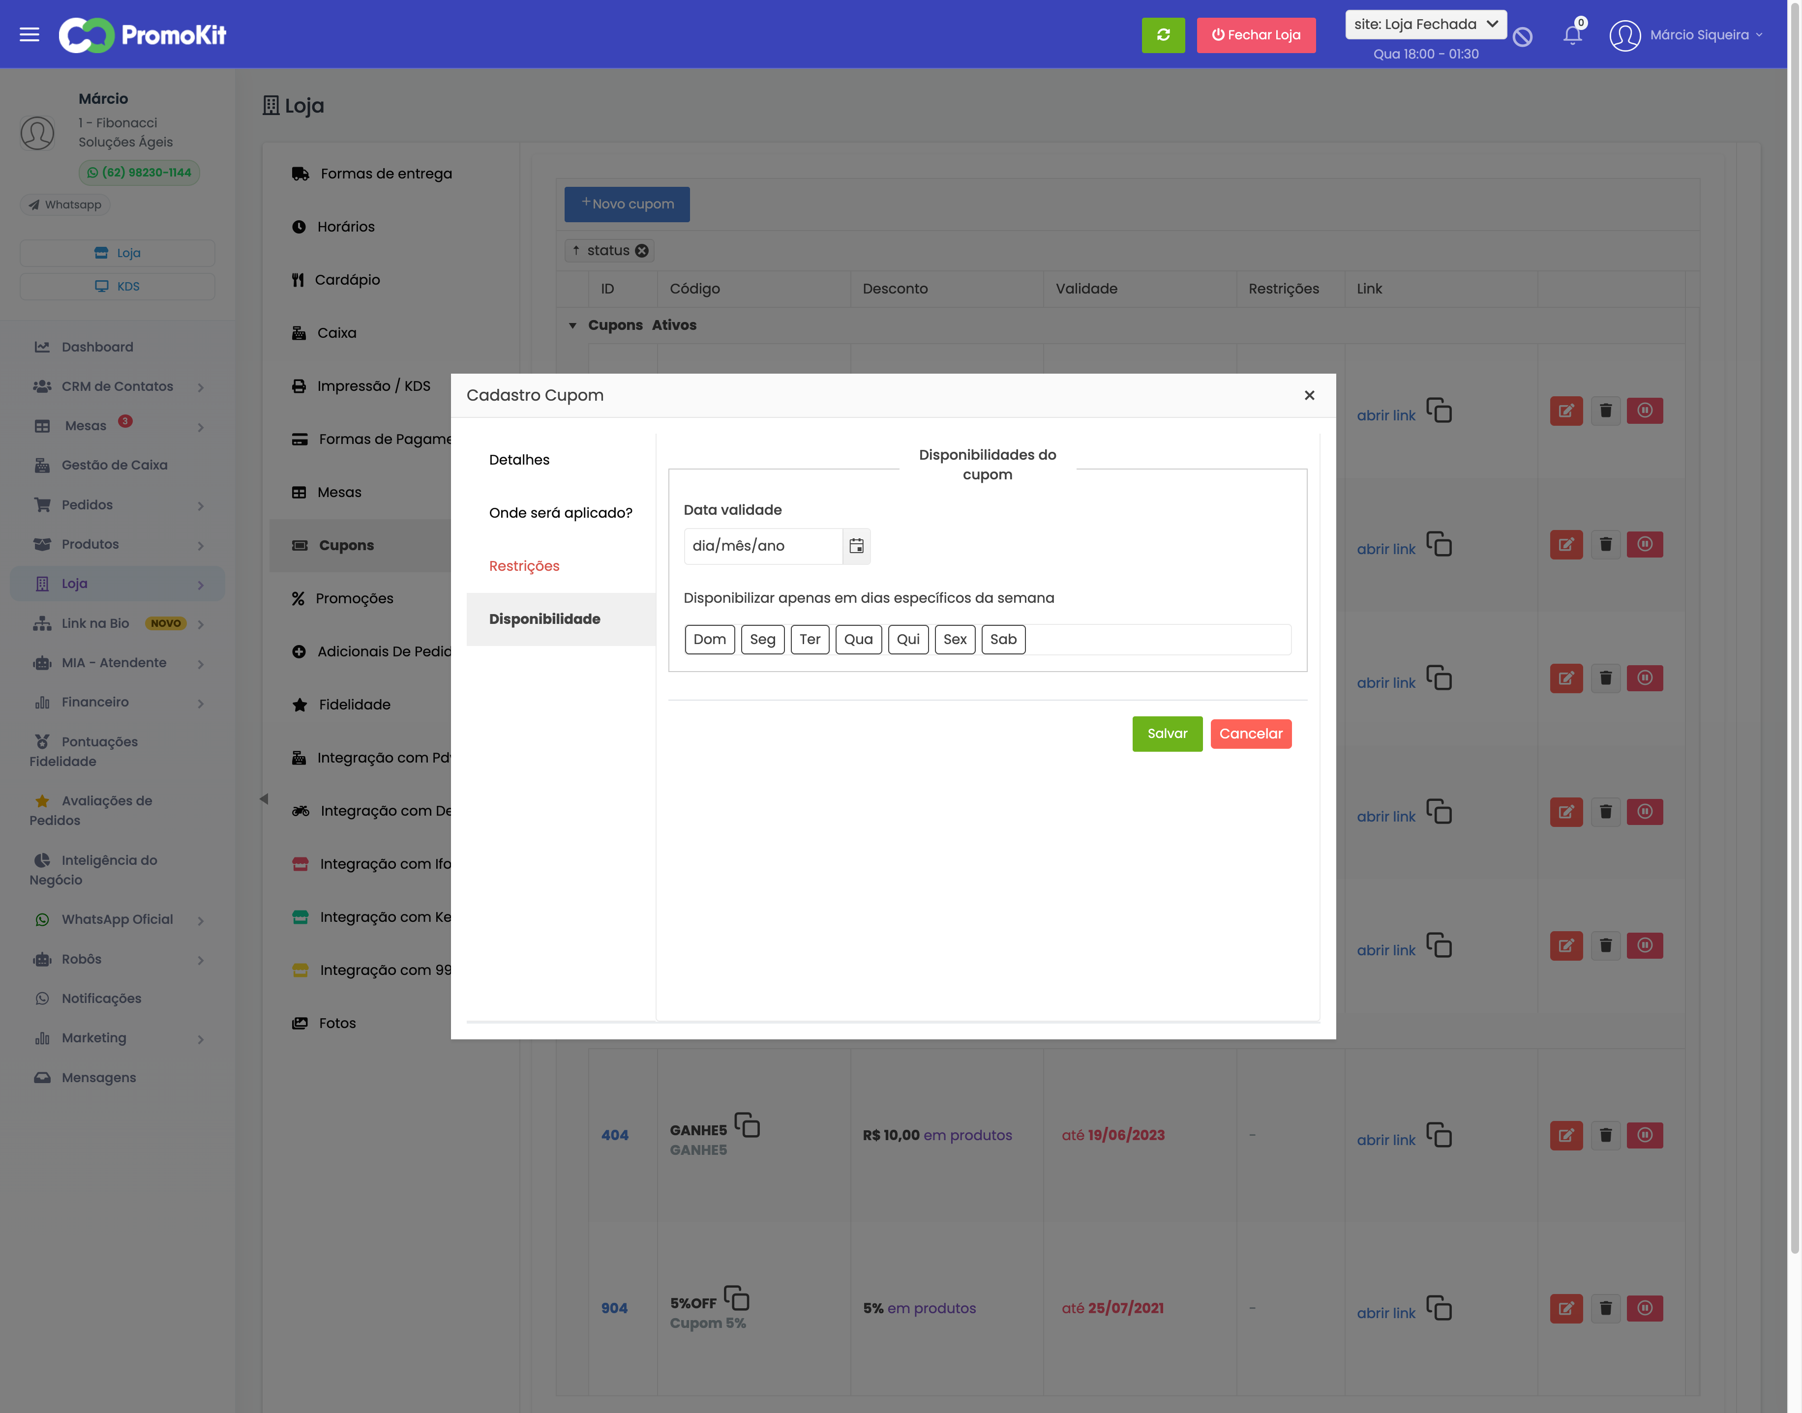Viewport: 1802px width, 1413px height.
Task: Open the notifications bell icon
Action: (x=1572, y=34)
